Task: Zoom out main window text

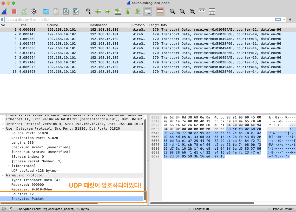Action: coord(182,11)
